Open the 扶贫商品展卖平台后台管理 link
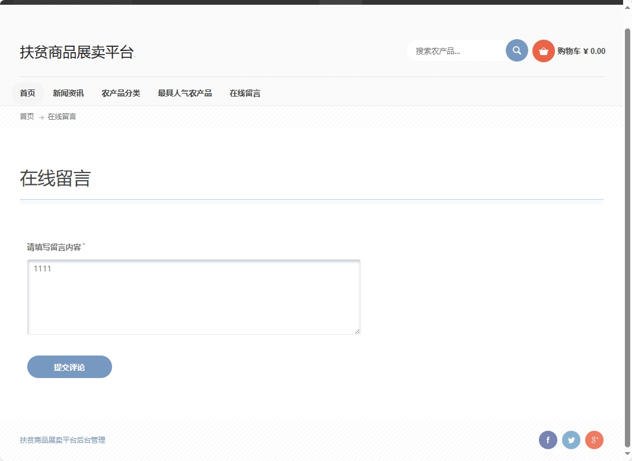 pos(62,440)
